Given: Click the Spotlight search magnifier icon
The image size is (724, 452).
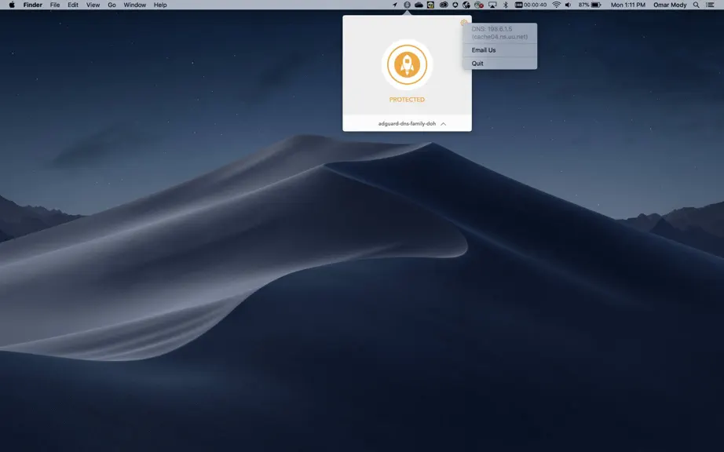Looking at the screenshot, I should click(x=696, y=5).
